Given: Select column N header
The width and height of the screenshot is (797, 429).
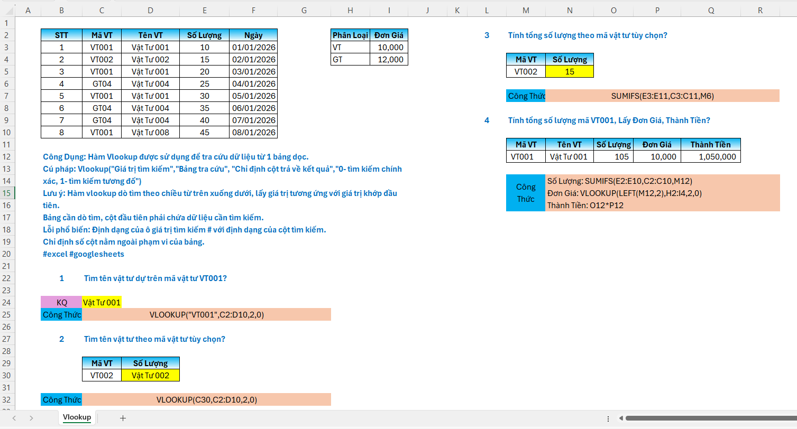Looking at the screenshot, I should 569,11.
